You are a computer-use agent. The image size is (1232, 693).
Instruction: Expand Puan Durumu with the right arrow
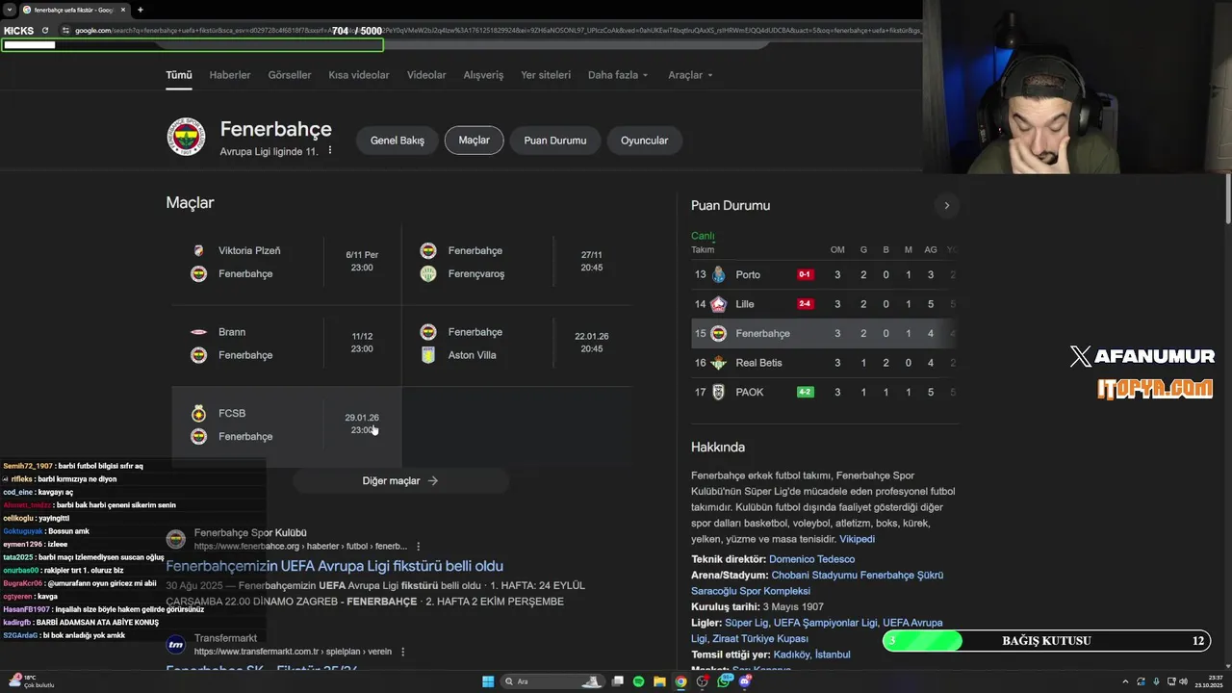946,205
